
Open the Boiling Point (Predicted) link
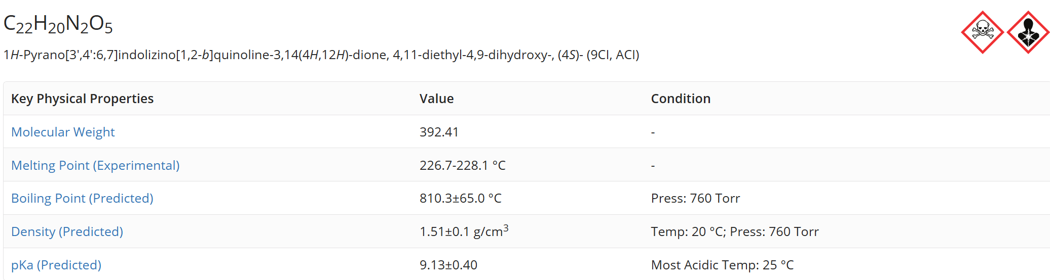pyautogui.click(x=82, y=198)
